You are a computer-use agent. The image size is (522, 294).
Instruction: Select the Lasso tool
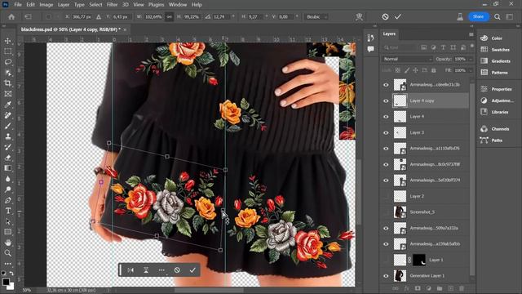pyautogui.click(x=7, y=62)
